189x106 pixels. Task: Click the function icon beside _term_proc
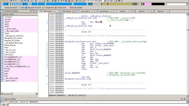point(3,54)
